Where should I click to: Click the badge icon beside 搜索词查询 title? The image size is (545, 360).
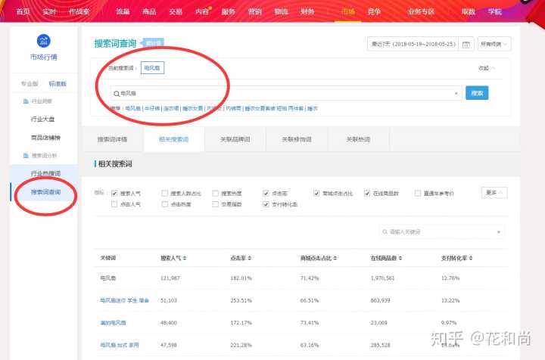pos(153,43)
